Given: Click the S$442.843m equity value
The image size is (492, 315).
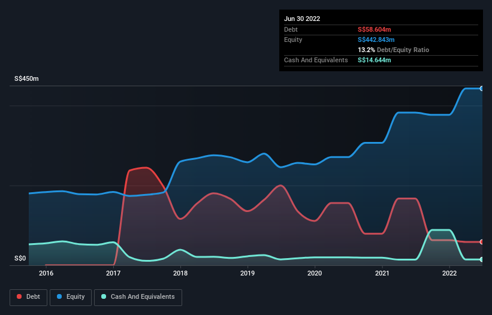Looking at the screenshot, I should pos(376,40).
